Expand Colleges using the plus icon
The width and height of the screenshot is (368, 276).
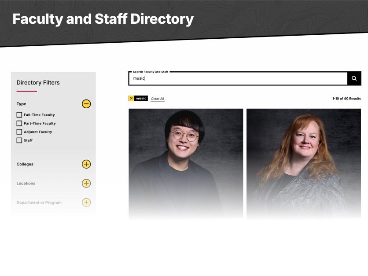[x=86, y=164]
